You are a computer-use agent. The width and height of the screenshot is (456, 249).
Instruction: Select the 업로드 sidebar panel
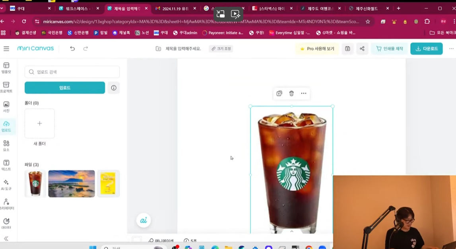click(x=6, y=126)
